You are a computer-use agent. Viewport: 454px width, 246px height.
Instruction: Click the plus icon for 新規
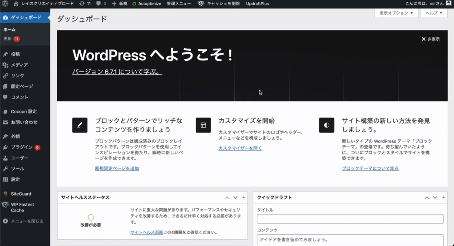coord(114,4)
